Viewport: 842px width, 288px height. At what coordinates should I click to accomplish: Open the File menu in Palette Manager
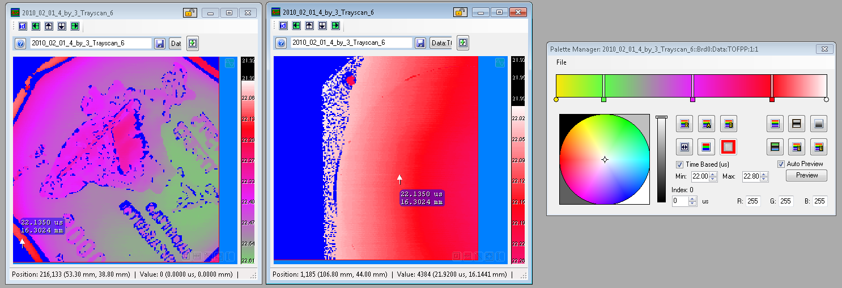tap(561, 62)
